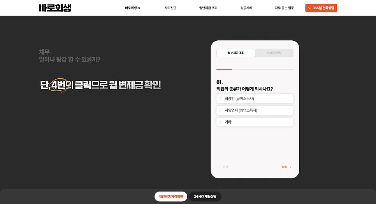Image resolution: width=376 pixels, height=204 pixels.
Task: Choose the 자영업자 (영업소득자) radio option
Action: [x=255, y=111]
